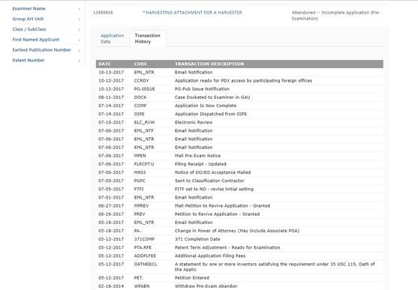The image size is (418, 290).
Task: Expand the Patent Number filter
Action: point(46,61)
